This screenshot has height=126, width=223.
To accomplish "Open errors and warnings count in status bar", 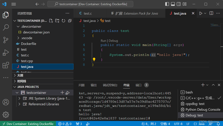I will [x=65, y=124].
